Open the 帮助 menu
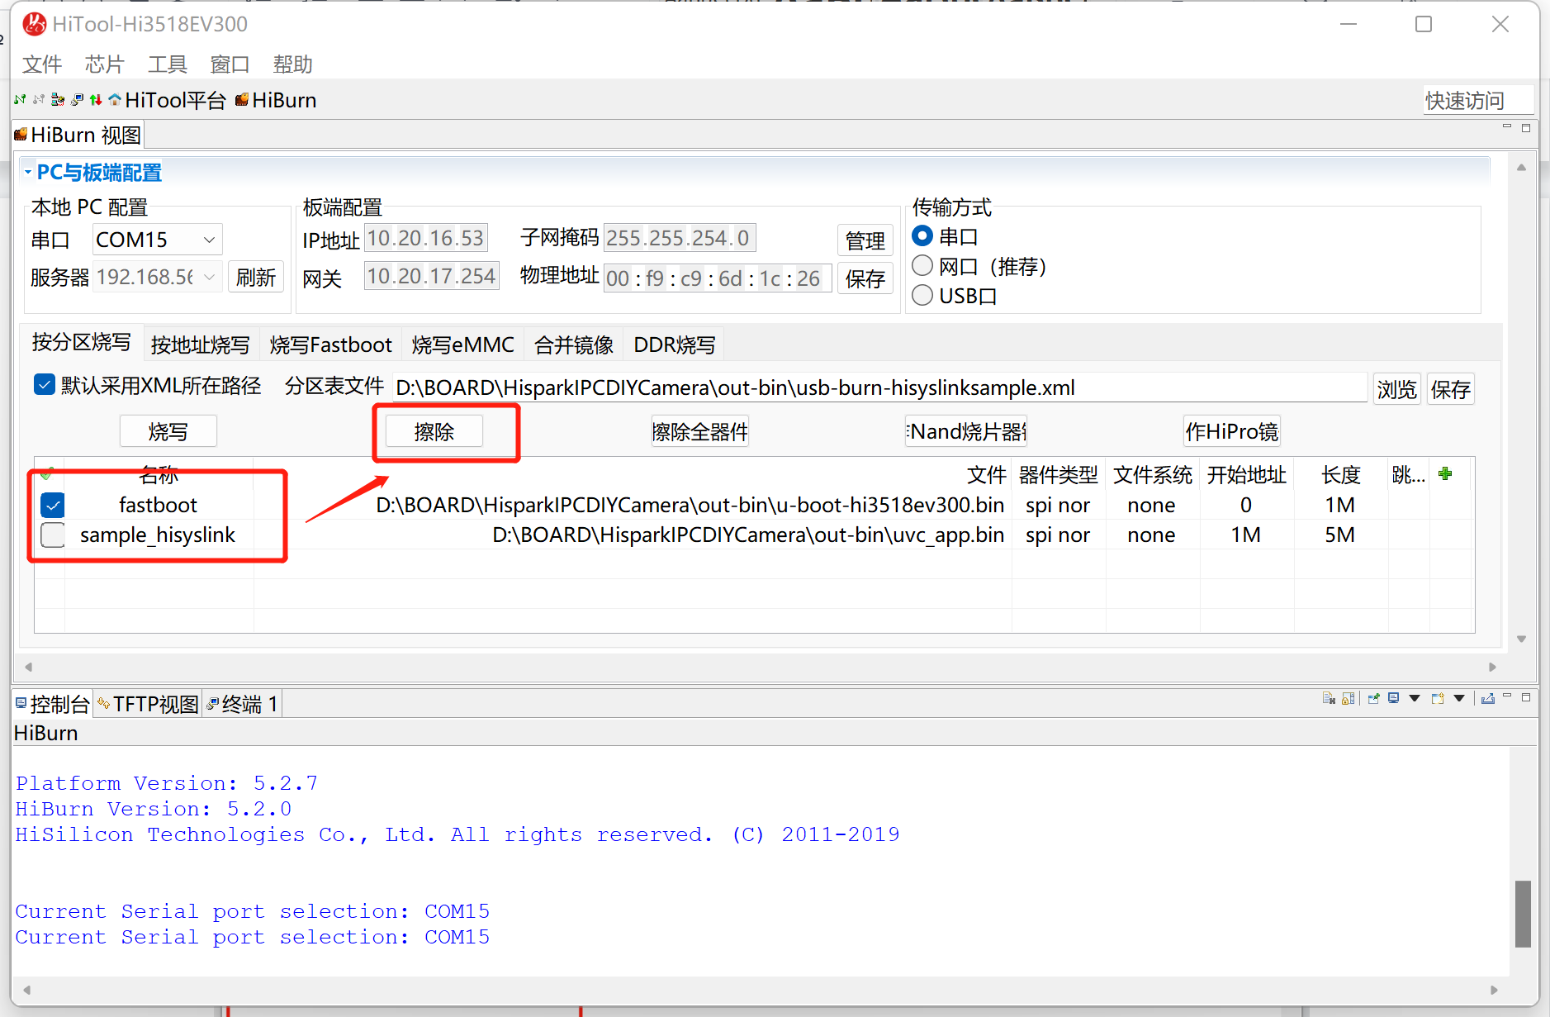 pos(293,64)
